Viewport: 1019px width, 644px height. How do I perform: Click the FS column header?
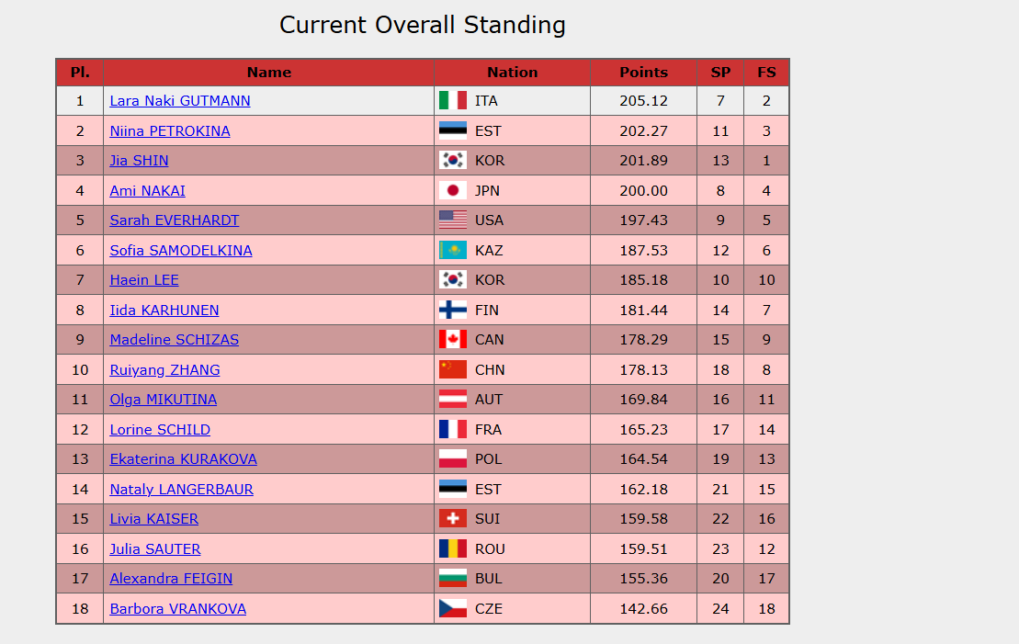(766, 73)
